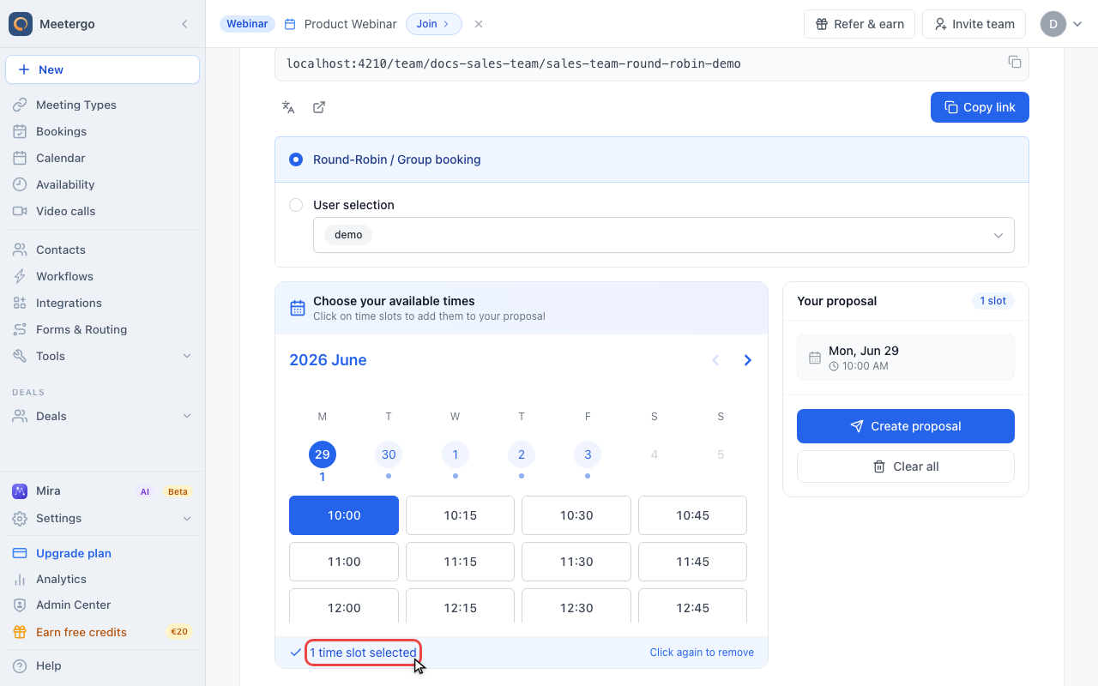Screen dimensions: 1098x686
Task: Click the Earn free credits gift icon
Action: [20, 632]
